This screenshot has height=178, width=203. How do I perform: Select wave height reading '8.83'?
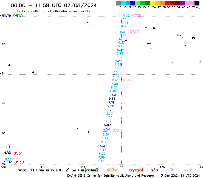[104, 142]
